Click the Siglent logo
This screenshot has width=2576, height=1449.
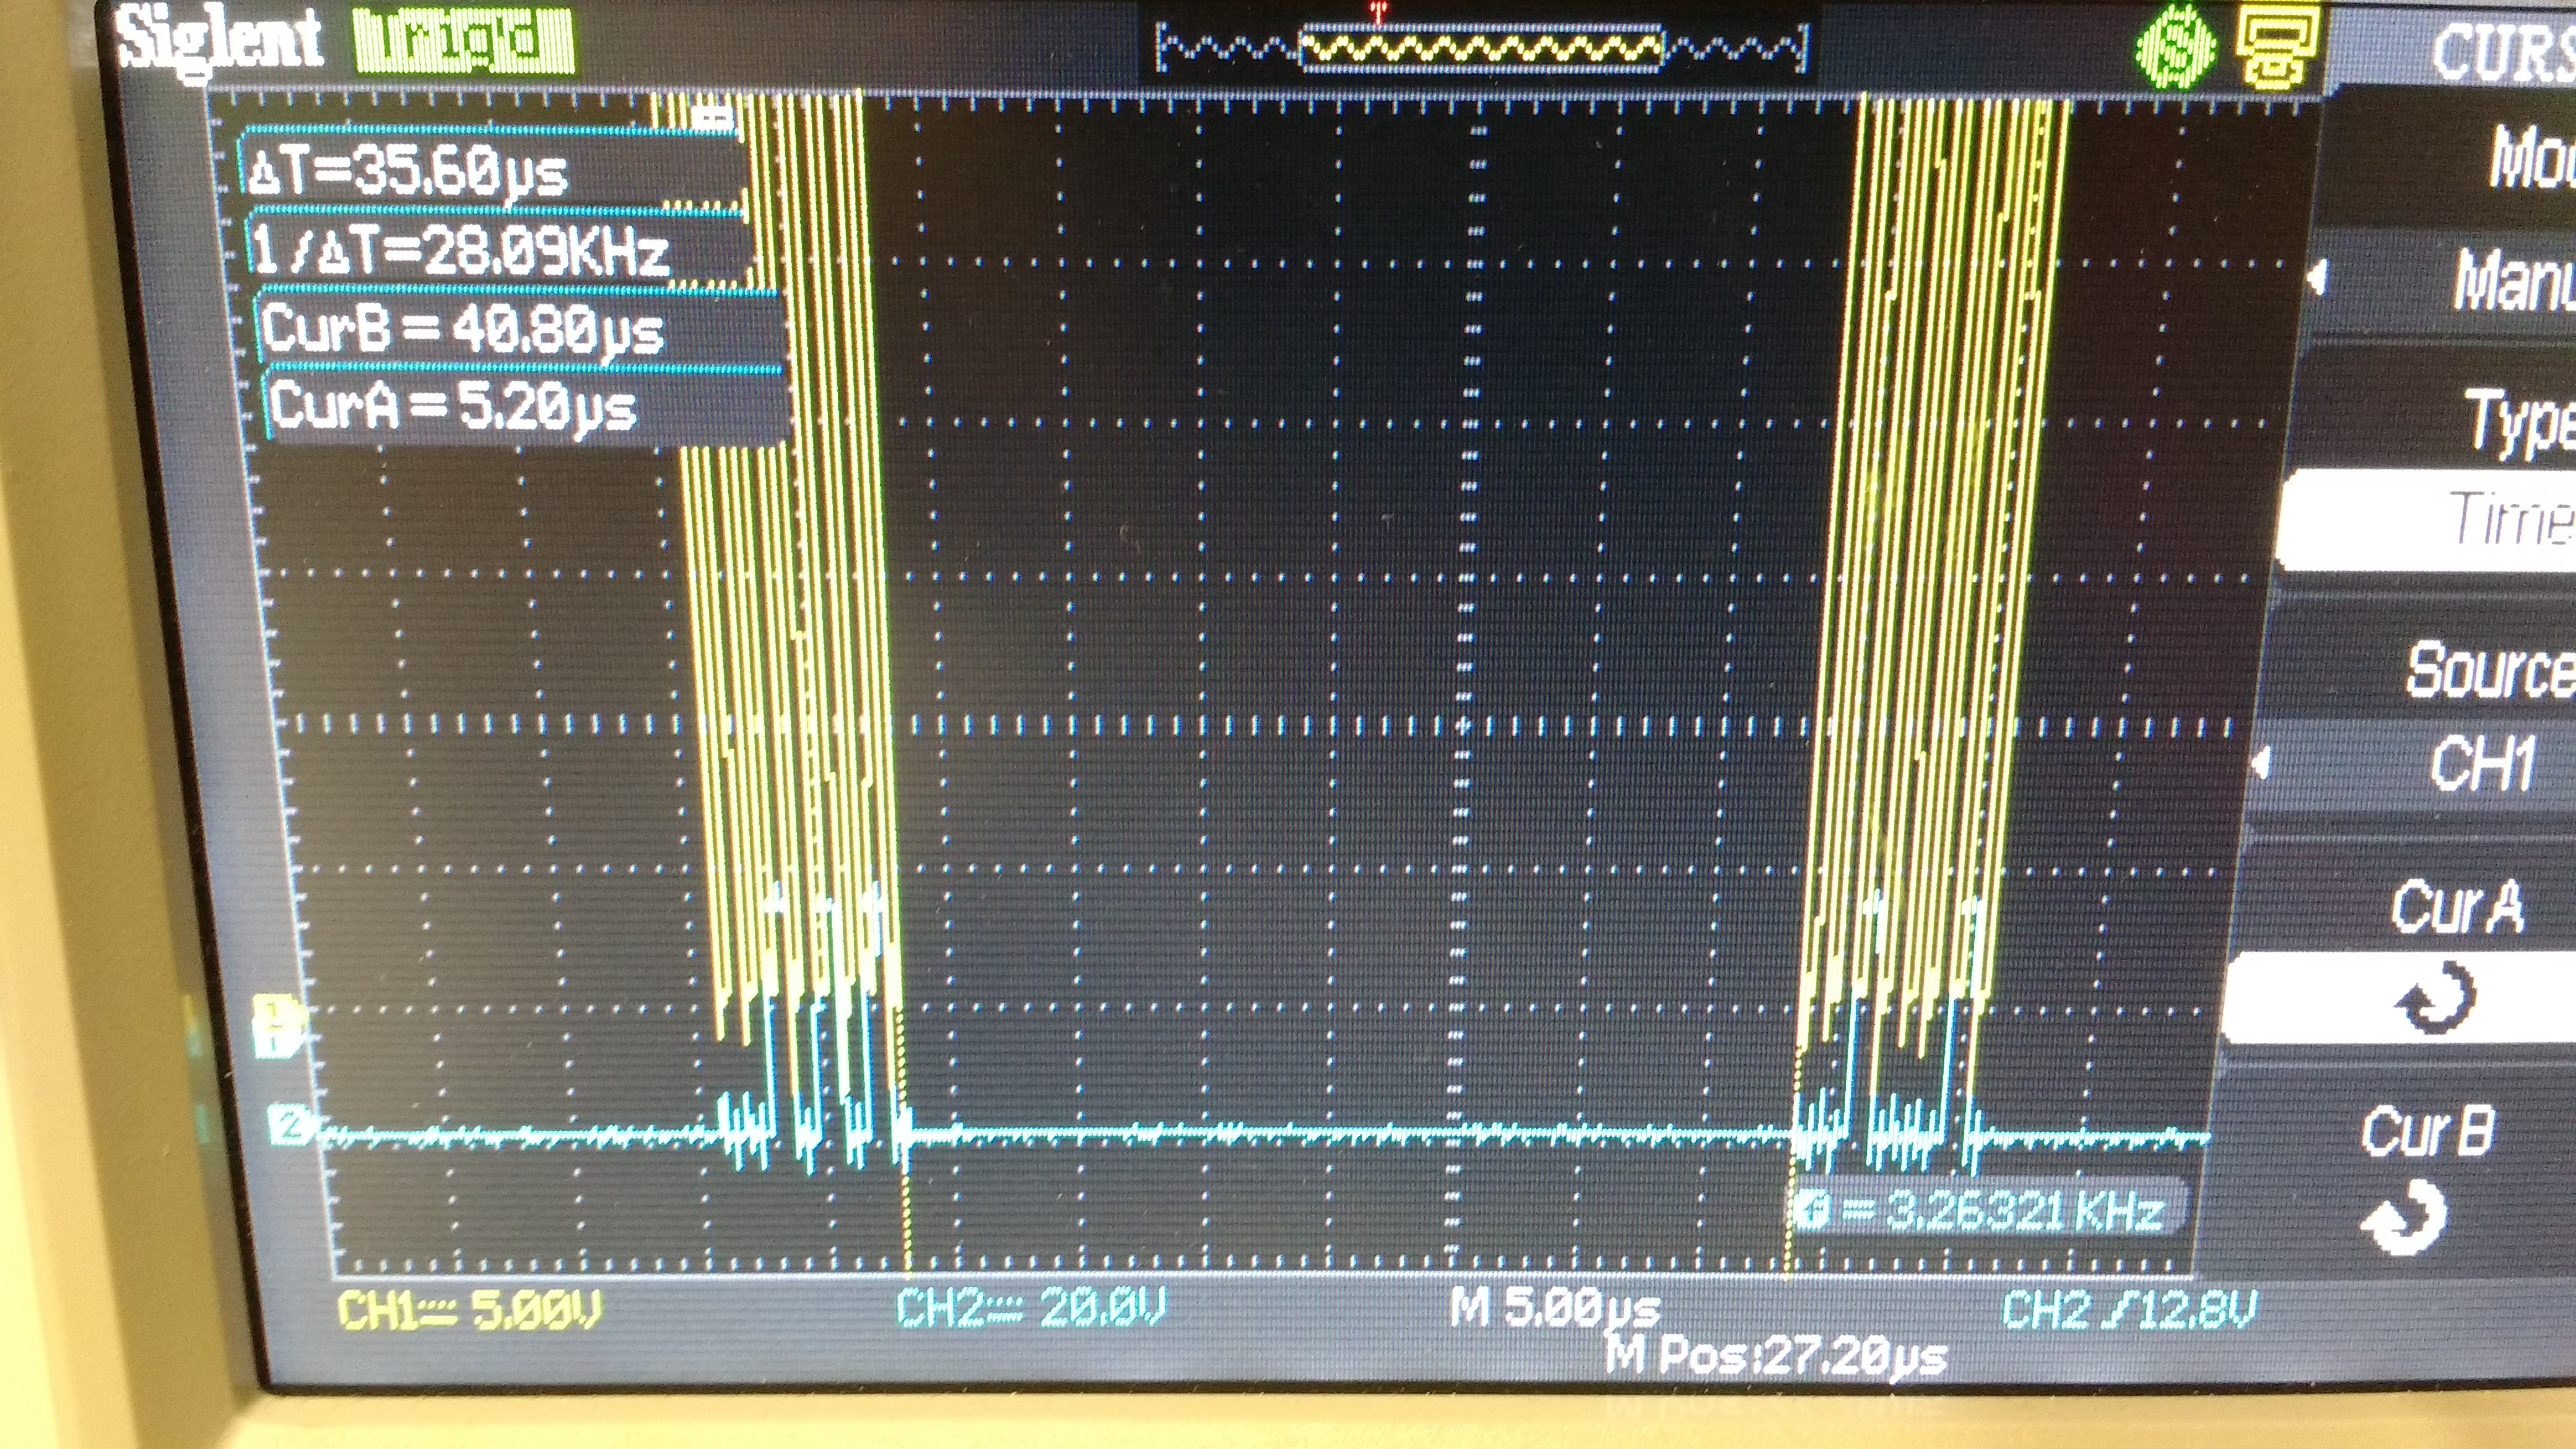220,40
